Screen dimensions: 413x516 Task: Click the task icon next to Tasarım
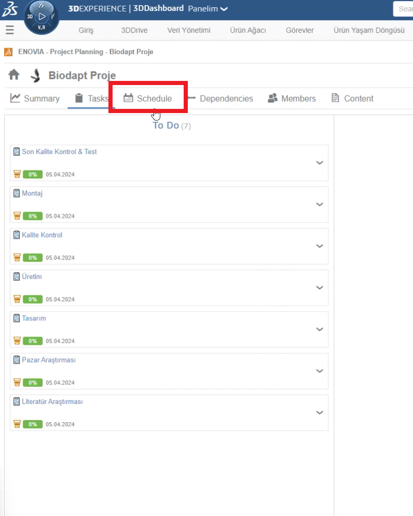click(17, 318)
